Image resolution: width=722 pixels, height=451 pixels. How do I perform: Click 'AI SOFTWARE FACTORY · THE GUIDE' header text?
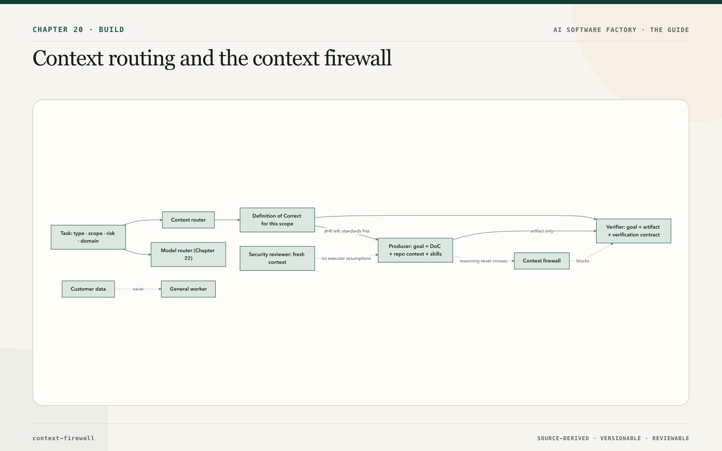pyautogui.click(x=621, y=30)
